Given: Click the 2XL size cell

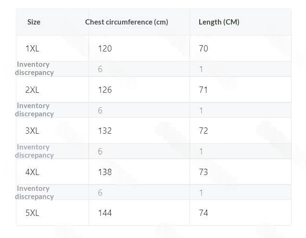Looking at the screenshot, I should (x=32, y=90).
